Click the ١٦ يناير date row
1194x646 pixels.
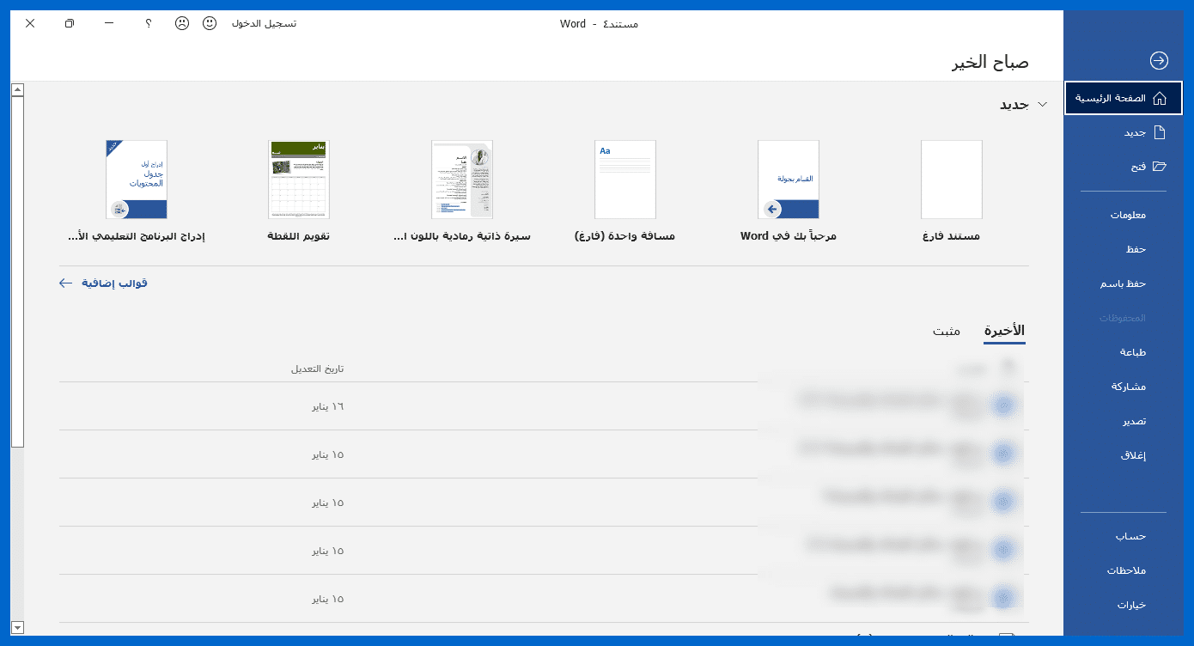coord(544,406)
